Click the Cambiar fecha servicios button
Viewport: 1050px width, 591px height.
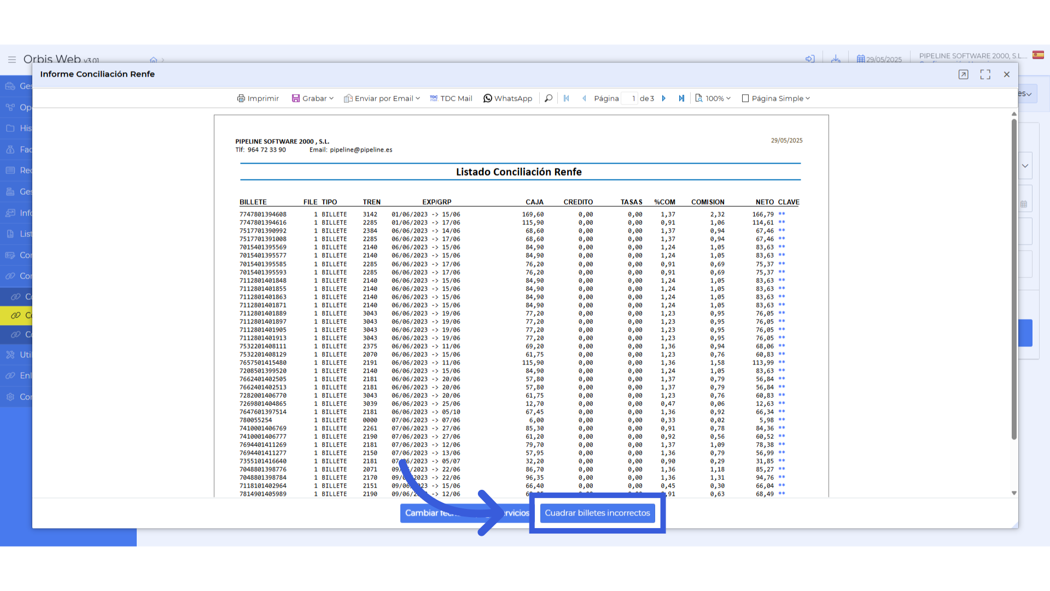click(468, 513)
